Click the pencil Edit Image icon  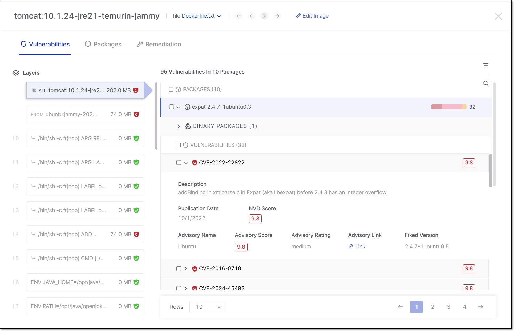coord(298,16)
